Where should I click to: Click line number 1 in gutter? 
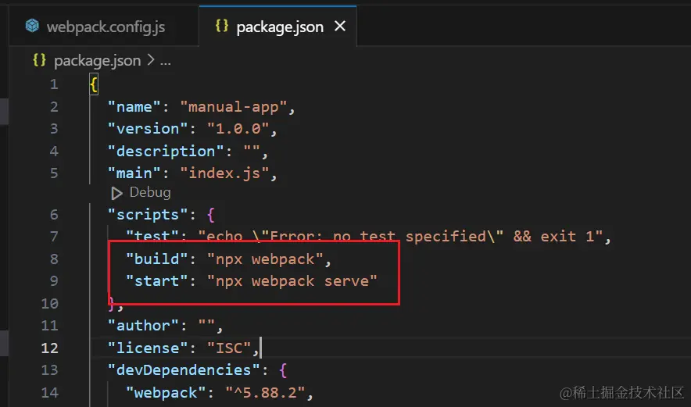[x=54, y=84]
